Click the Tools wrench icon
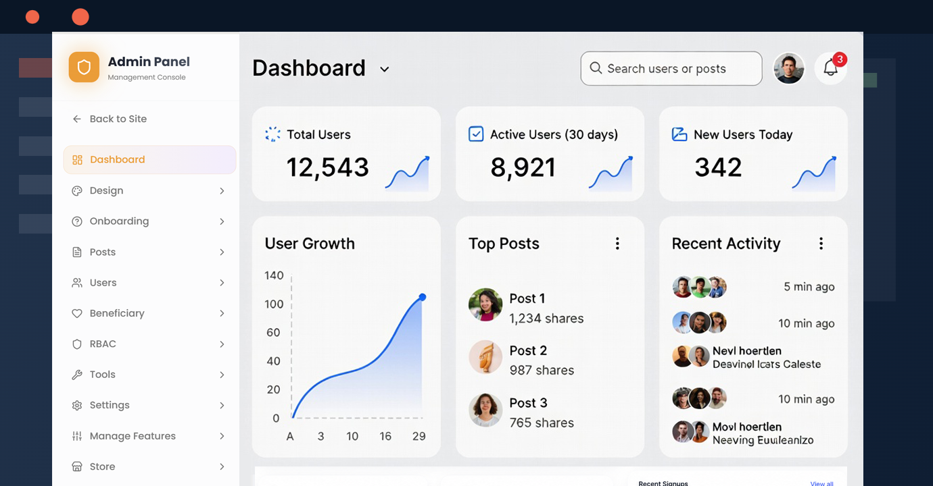Screen dimensions: 933x486 77,375
